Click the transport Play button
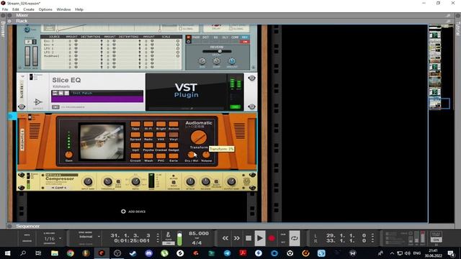Image resolution: width=461 pixels, height=259 pixels. pyautogui.click(x=259, y=238)
